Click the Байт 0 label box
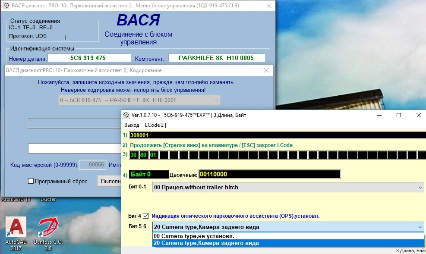Viewport: 426px width, 254px height. (148, 174)
